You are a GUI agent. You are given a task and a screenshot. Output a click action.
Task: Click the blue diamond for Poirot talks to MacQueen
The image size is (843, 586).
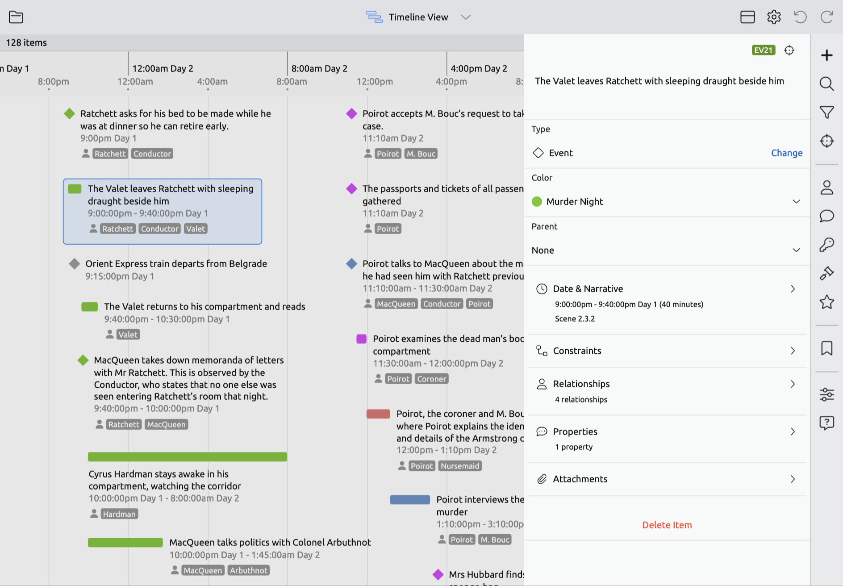coord(351,264)
